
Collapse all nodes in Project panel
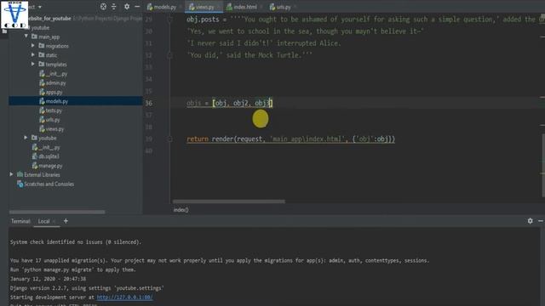[113, 7]
